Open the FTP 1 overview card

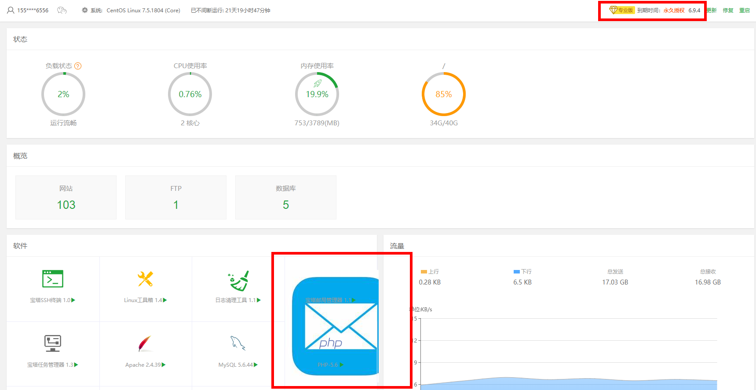[x=176, y=197]
